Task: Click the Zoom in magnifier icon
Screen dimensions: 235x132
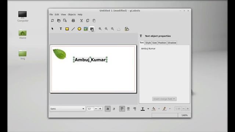Action: click(x=100, y=29)
